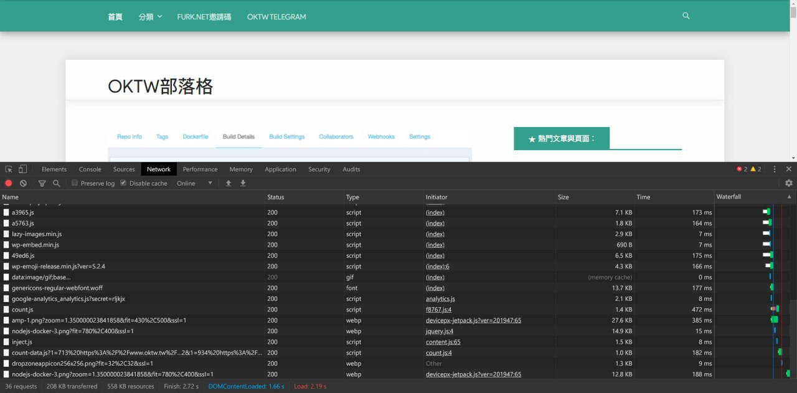Click the file icon beside wp-embed.min.js

pyautogui.click(x=6, y=245)
